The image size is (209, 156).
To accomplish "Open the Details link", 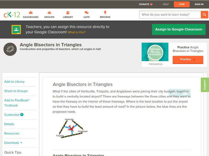I will pyautogui.click(x=9, y=124).
